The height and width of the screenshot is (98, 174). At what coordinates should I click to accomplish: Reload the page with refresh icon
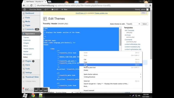coord(32,5)
